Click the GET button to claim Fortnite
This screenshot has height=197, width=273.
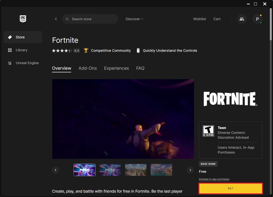click(x=230, y=188)
